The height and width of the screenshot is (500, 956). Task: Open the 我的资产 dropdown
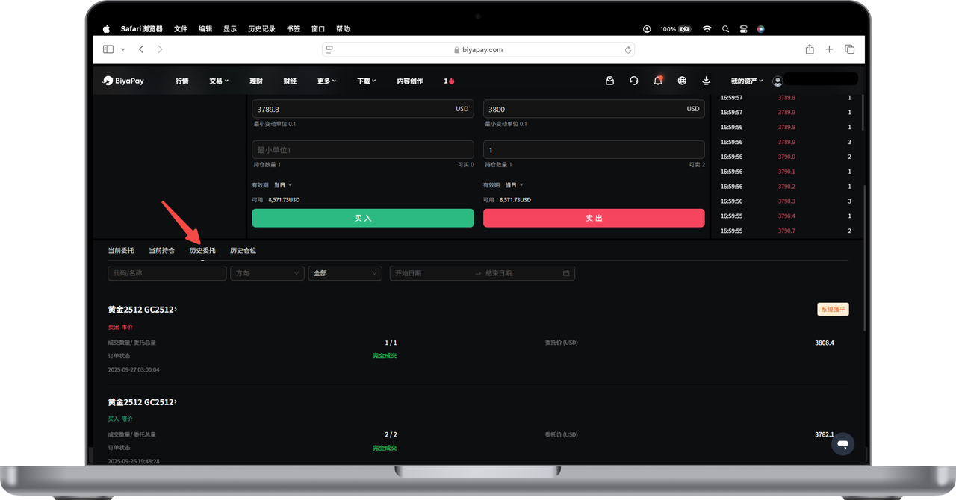point(746,81)
